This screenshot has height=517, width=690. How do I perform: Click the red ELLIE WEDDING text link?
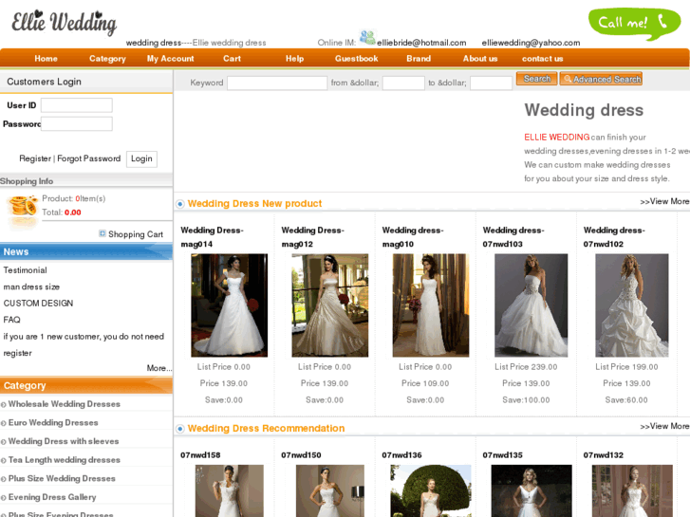click(557, 138)
